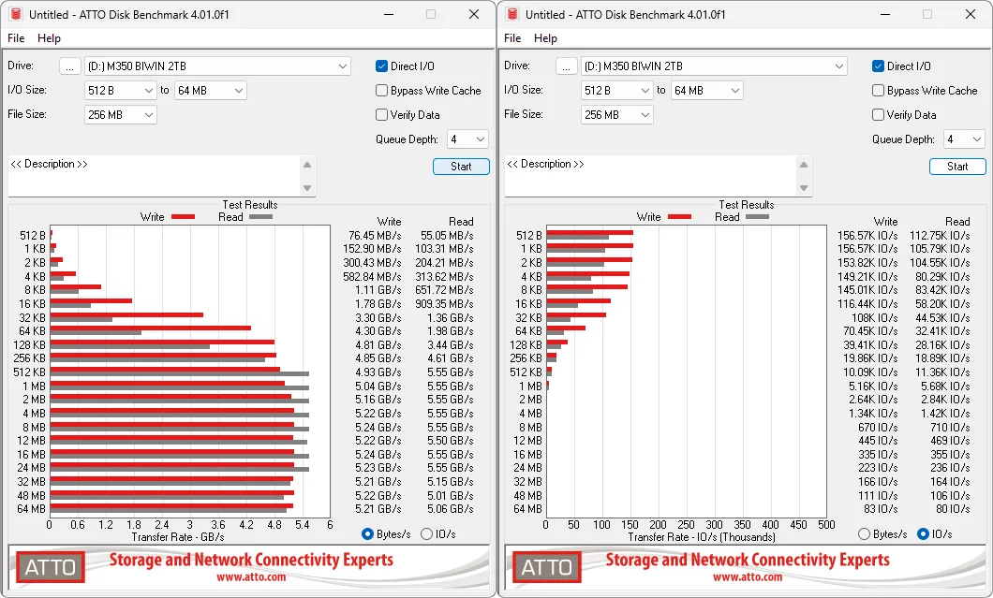Close the left ATTO Disk Benchmark window

[474, 14]
